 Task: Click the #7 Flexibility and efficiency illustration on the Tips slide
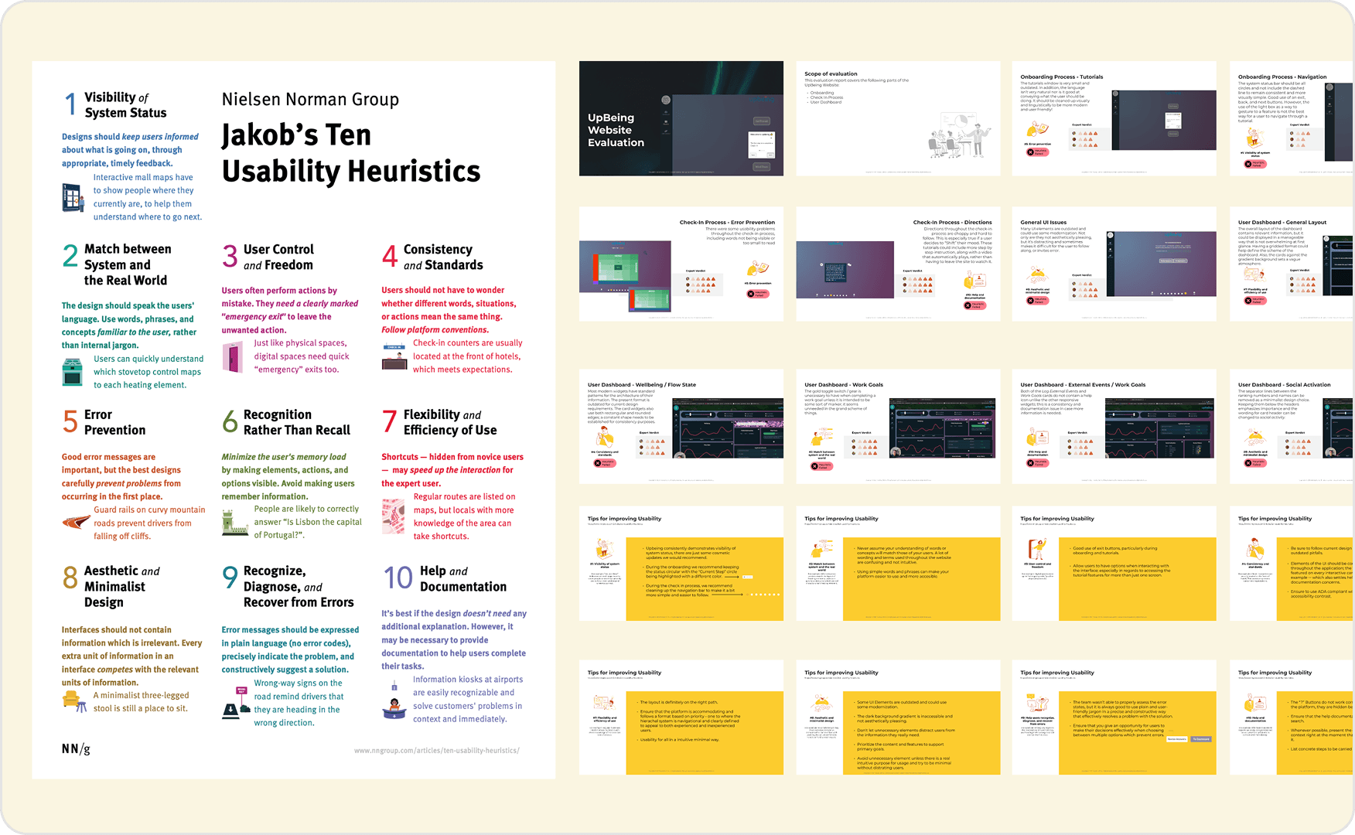[x=603, y=703]
